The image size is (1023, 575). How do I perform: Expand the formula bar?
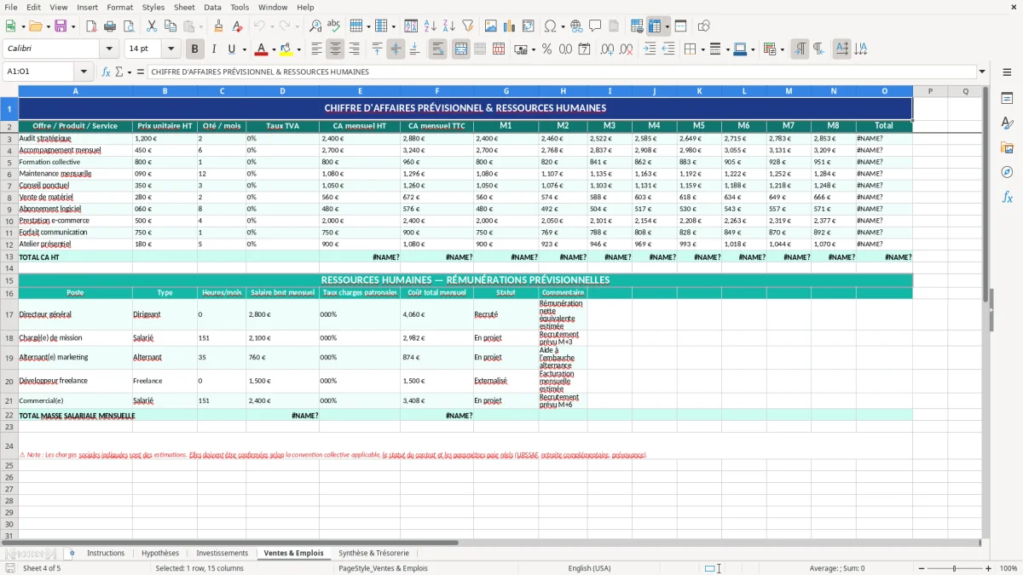point(983,72)
